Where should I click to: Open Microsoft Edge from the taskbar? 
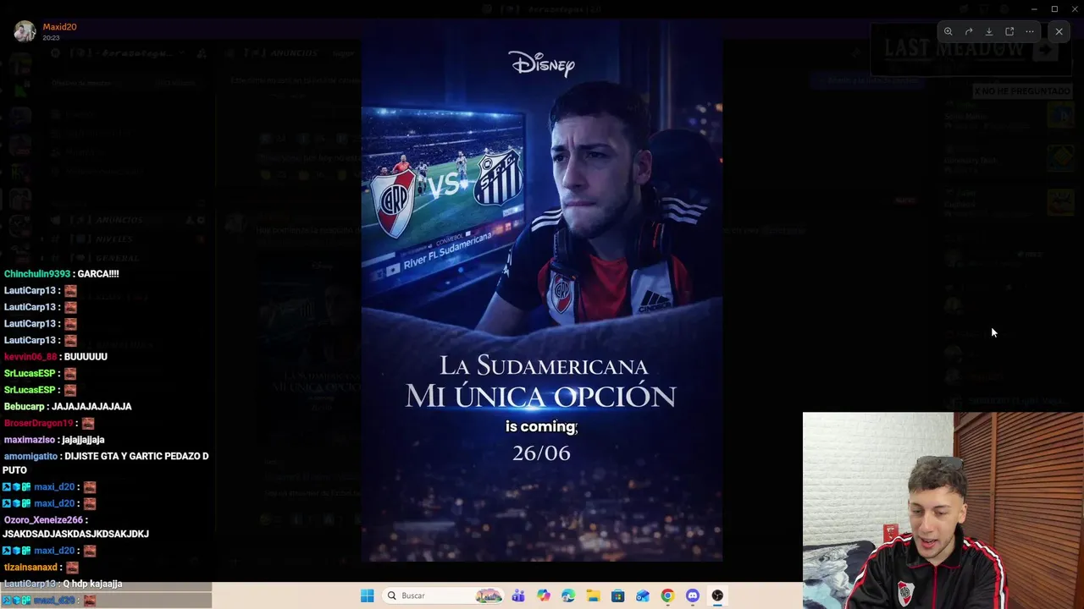568,595
